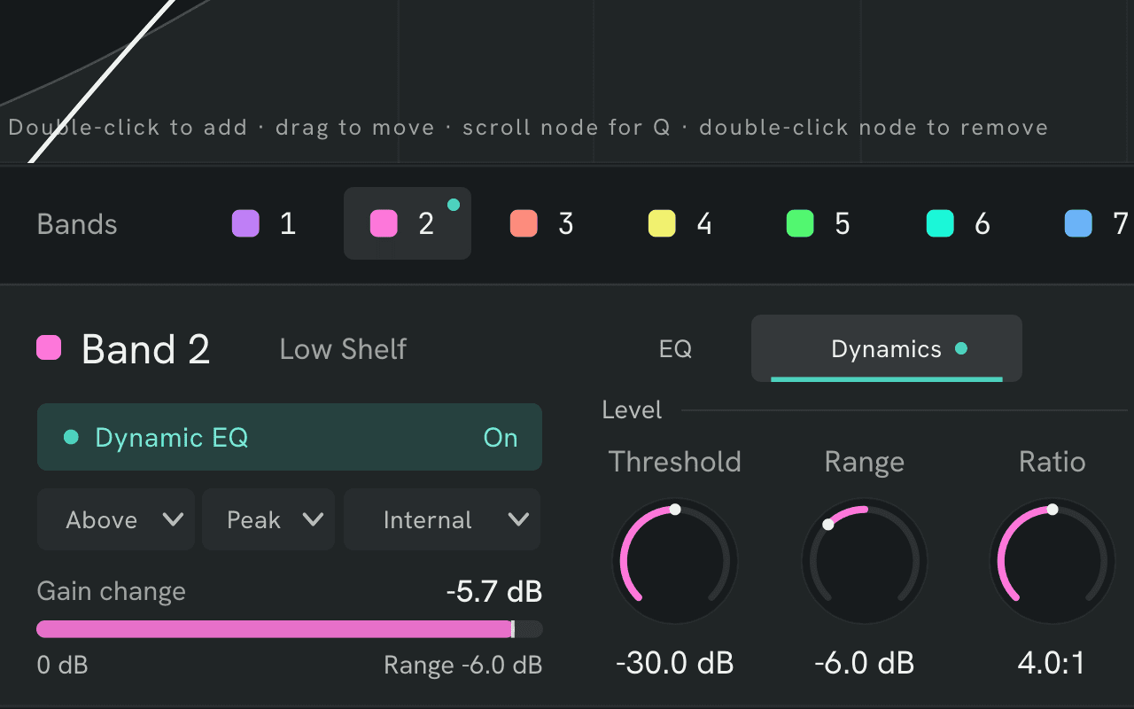Click the Range knob
Screen dimensions: 1134x709
point(865,561)
